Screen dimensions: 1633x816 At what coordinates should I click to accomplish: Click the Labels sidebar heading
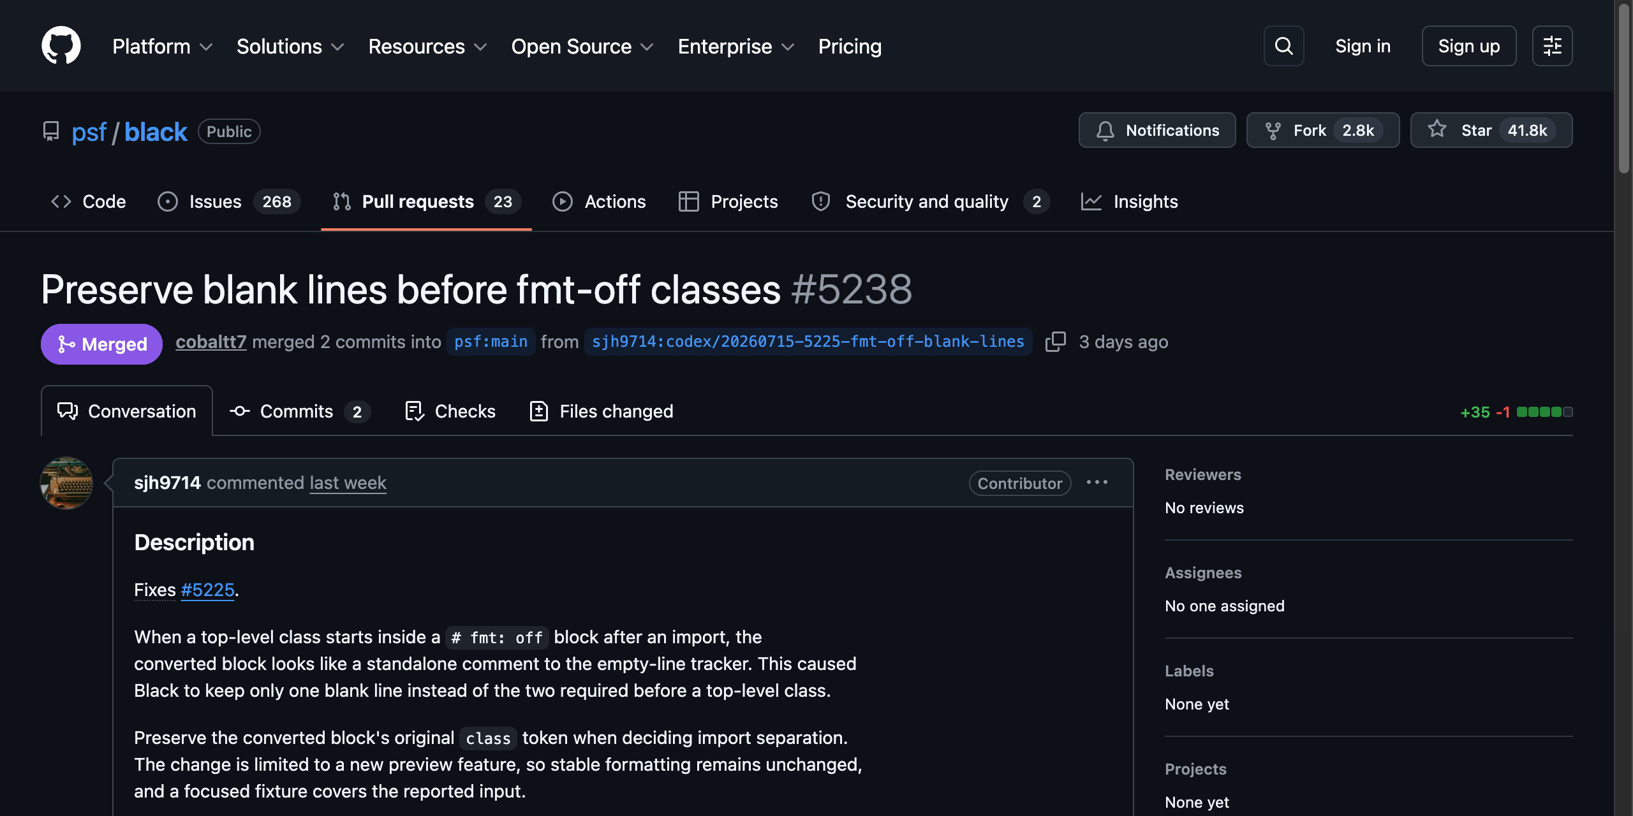click(x=1189, y=671)
